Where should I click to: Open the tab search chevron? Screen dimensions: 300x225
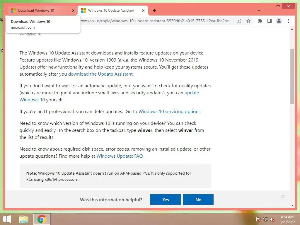tap(259, 11)
